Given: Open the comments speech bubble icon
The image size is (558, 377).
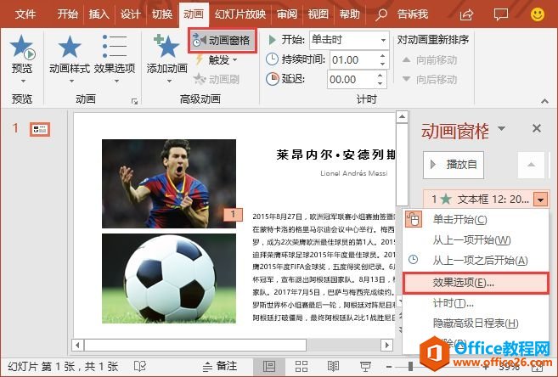Looking at the screenshot, I should coord(501,14).
